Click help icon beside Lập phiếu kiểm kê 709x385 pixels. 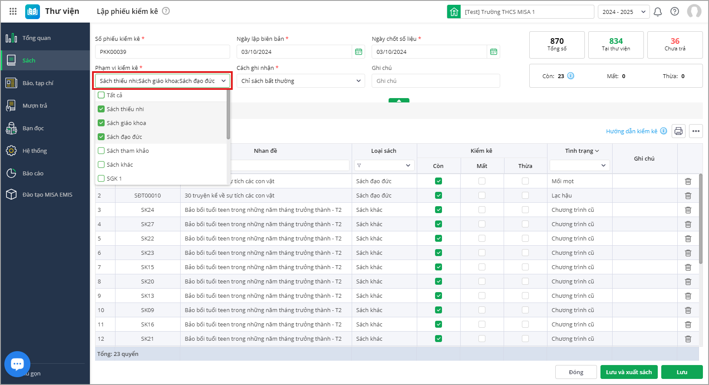pos(166,11)
